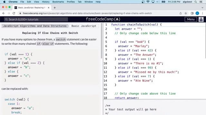Toggle the Chrome side panel
The image size is (206, 115).
(x=192, y=13)
